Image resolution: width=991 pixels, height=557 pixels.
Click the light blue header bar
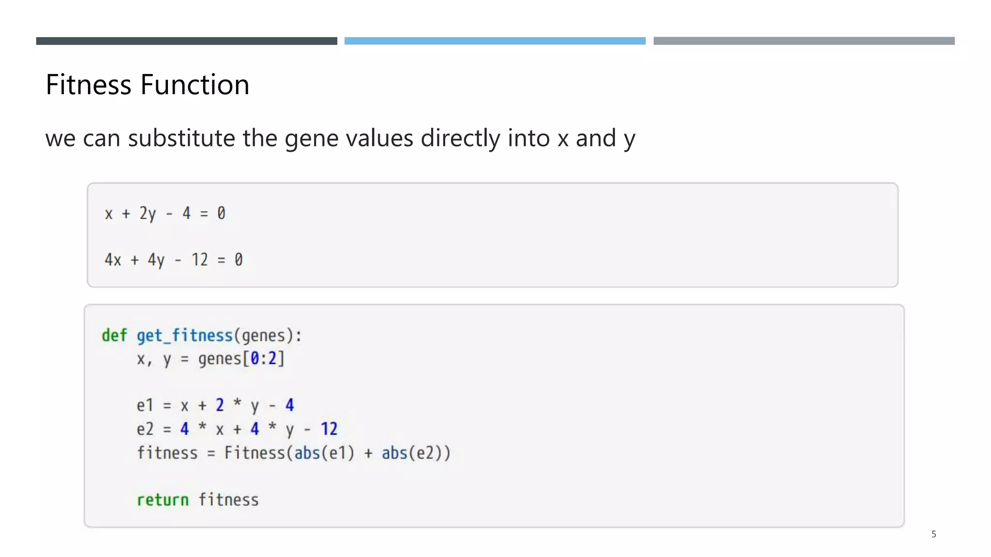point(495,41)
